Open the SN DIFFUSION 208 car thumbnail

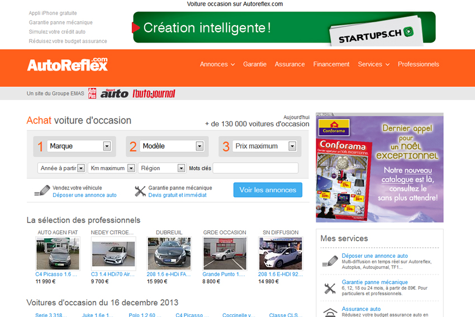[x=281, y=254]
